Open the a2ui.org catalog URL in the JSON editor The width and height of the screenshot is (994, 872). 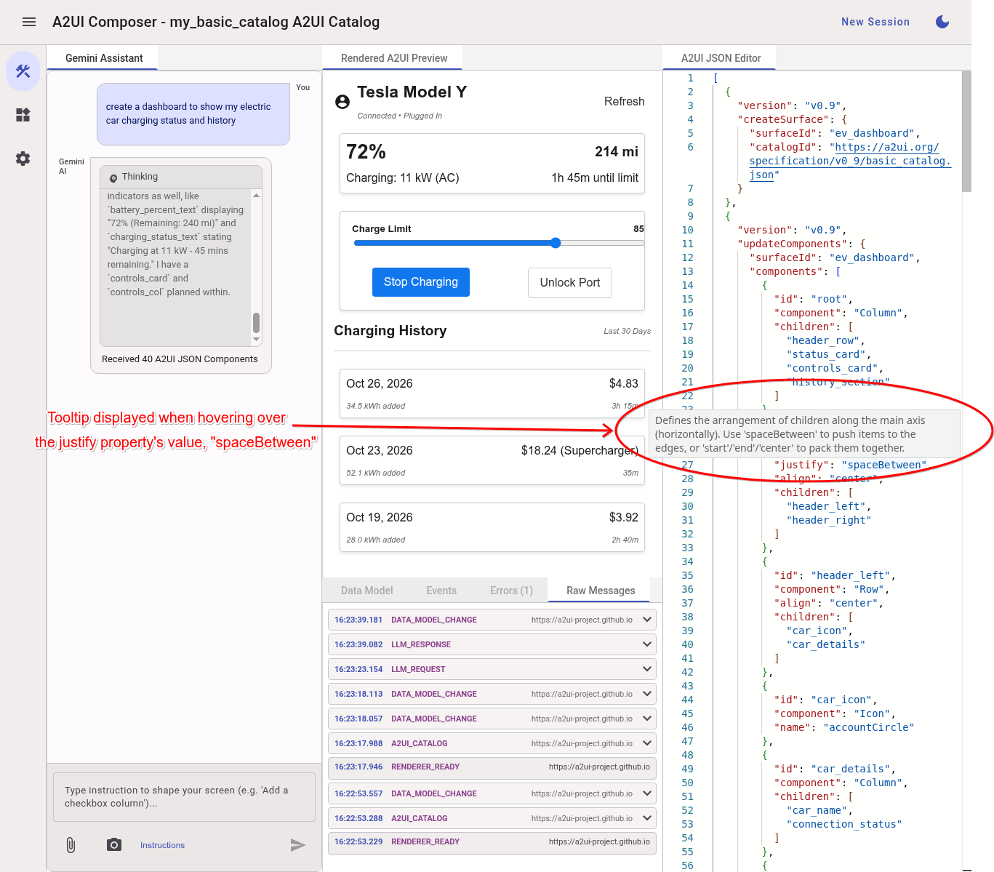coord(850,161)
